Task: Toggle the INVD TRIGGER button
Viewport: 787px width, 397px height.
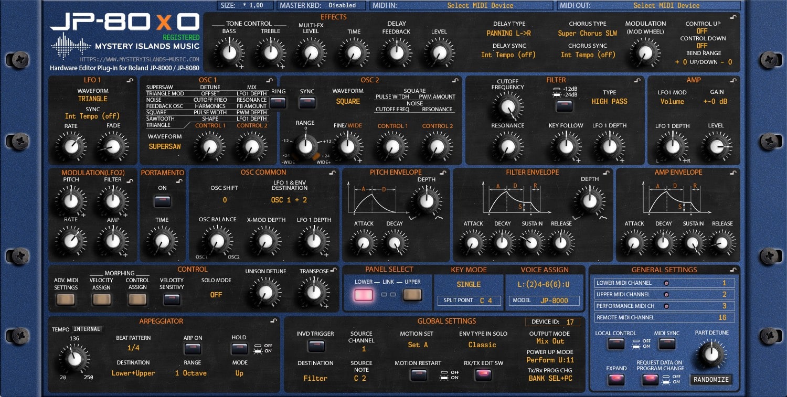Action: pos(315,346)
